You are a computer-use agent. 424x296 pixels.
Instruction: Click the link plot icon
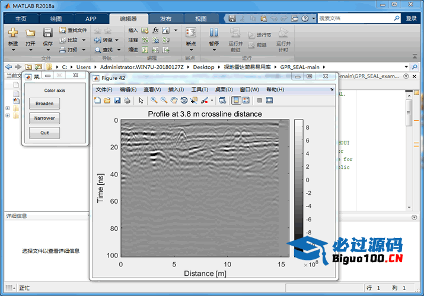(x=222, y=101)
